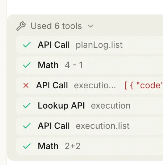Open the failed API Call row
The image size is (163, 165).
point(89,85)
